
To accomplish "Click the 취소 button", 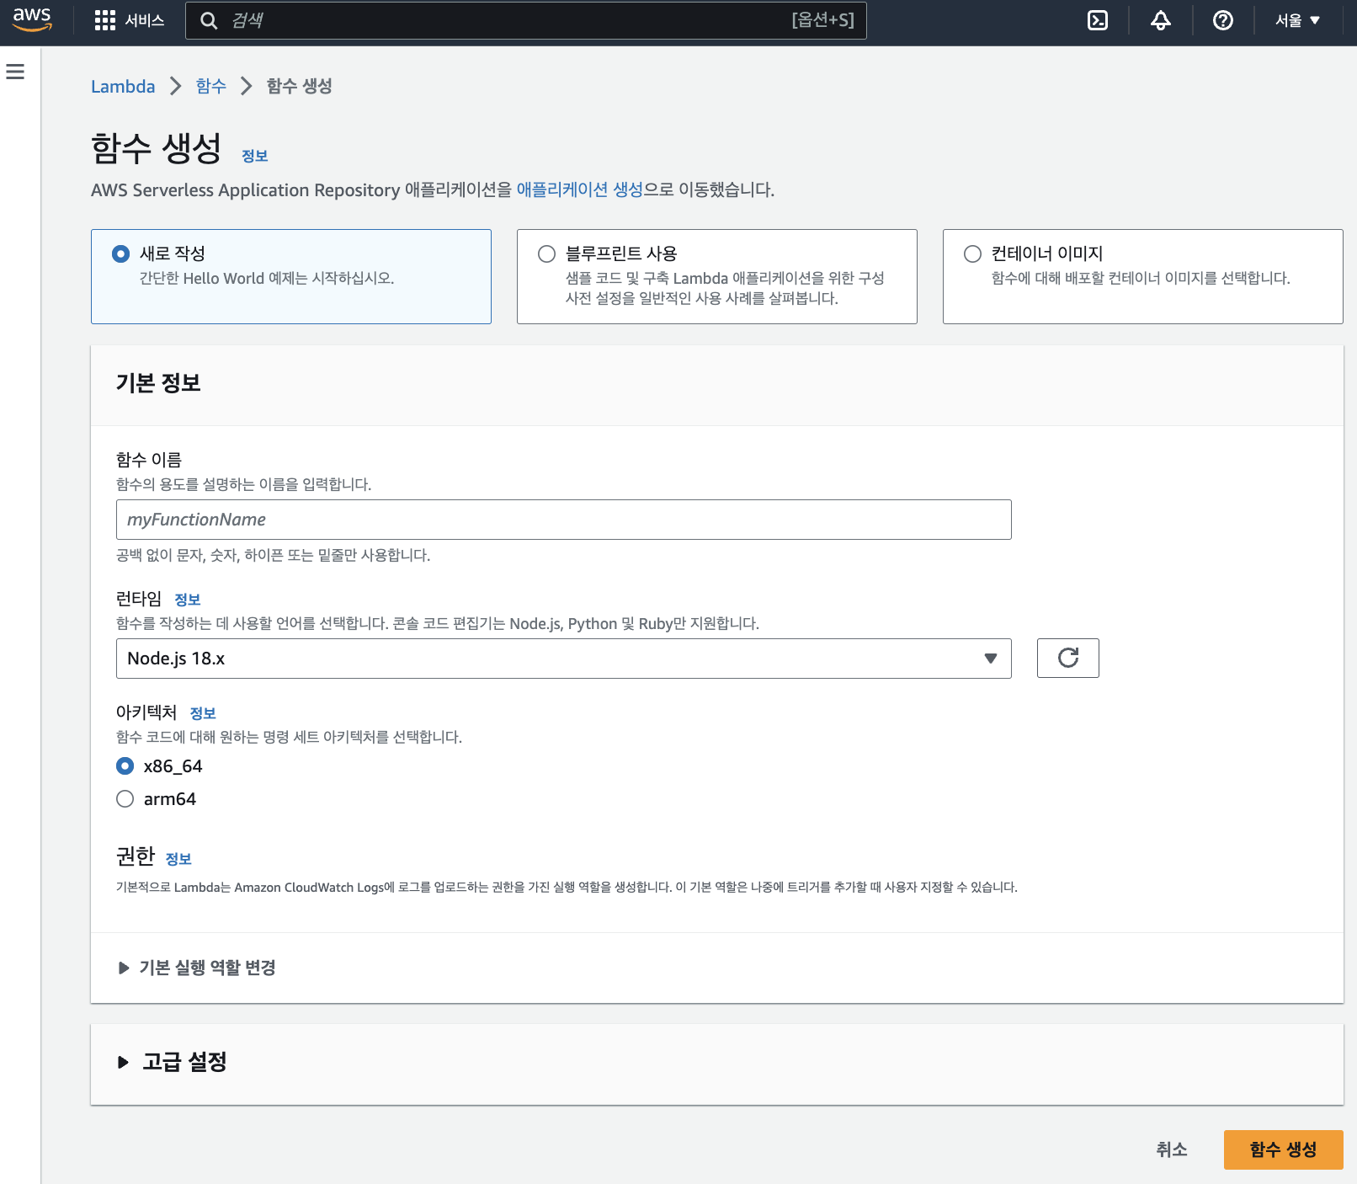I will (1171, 1149).
